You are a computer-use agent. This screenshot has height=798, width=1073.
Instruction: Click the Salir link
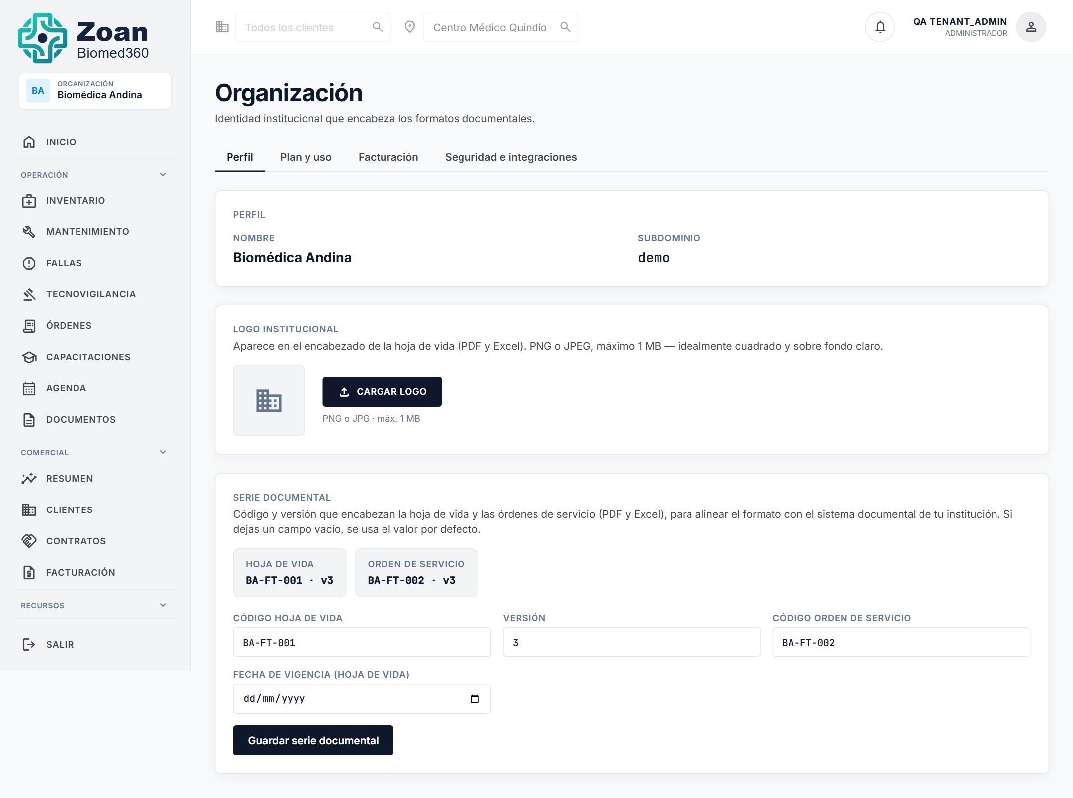coord(95,645)
